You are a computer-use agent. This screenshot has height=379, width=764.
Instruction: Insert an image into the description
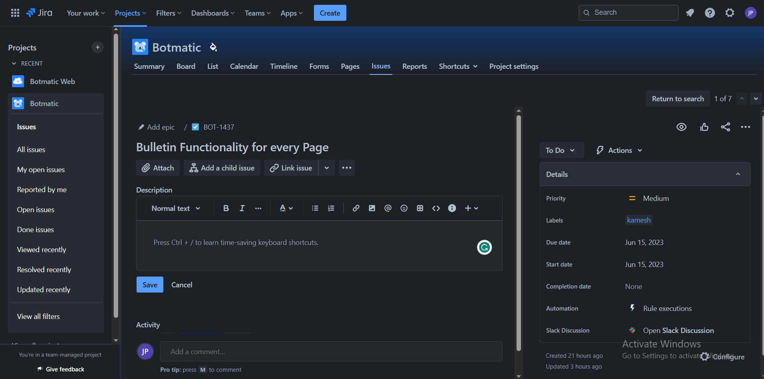[x=372, y=208]
